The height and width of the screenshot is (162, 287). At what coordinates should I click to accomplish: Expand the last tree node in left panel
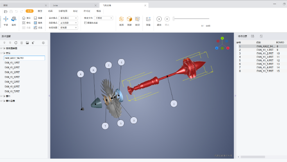(1, 101)
